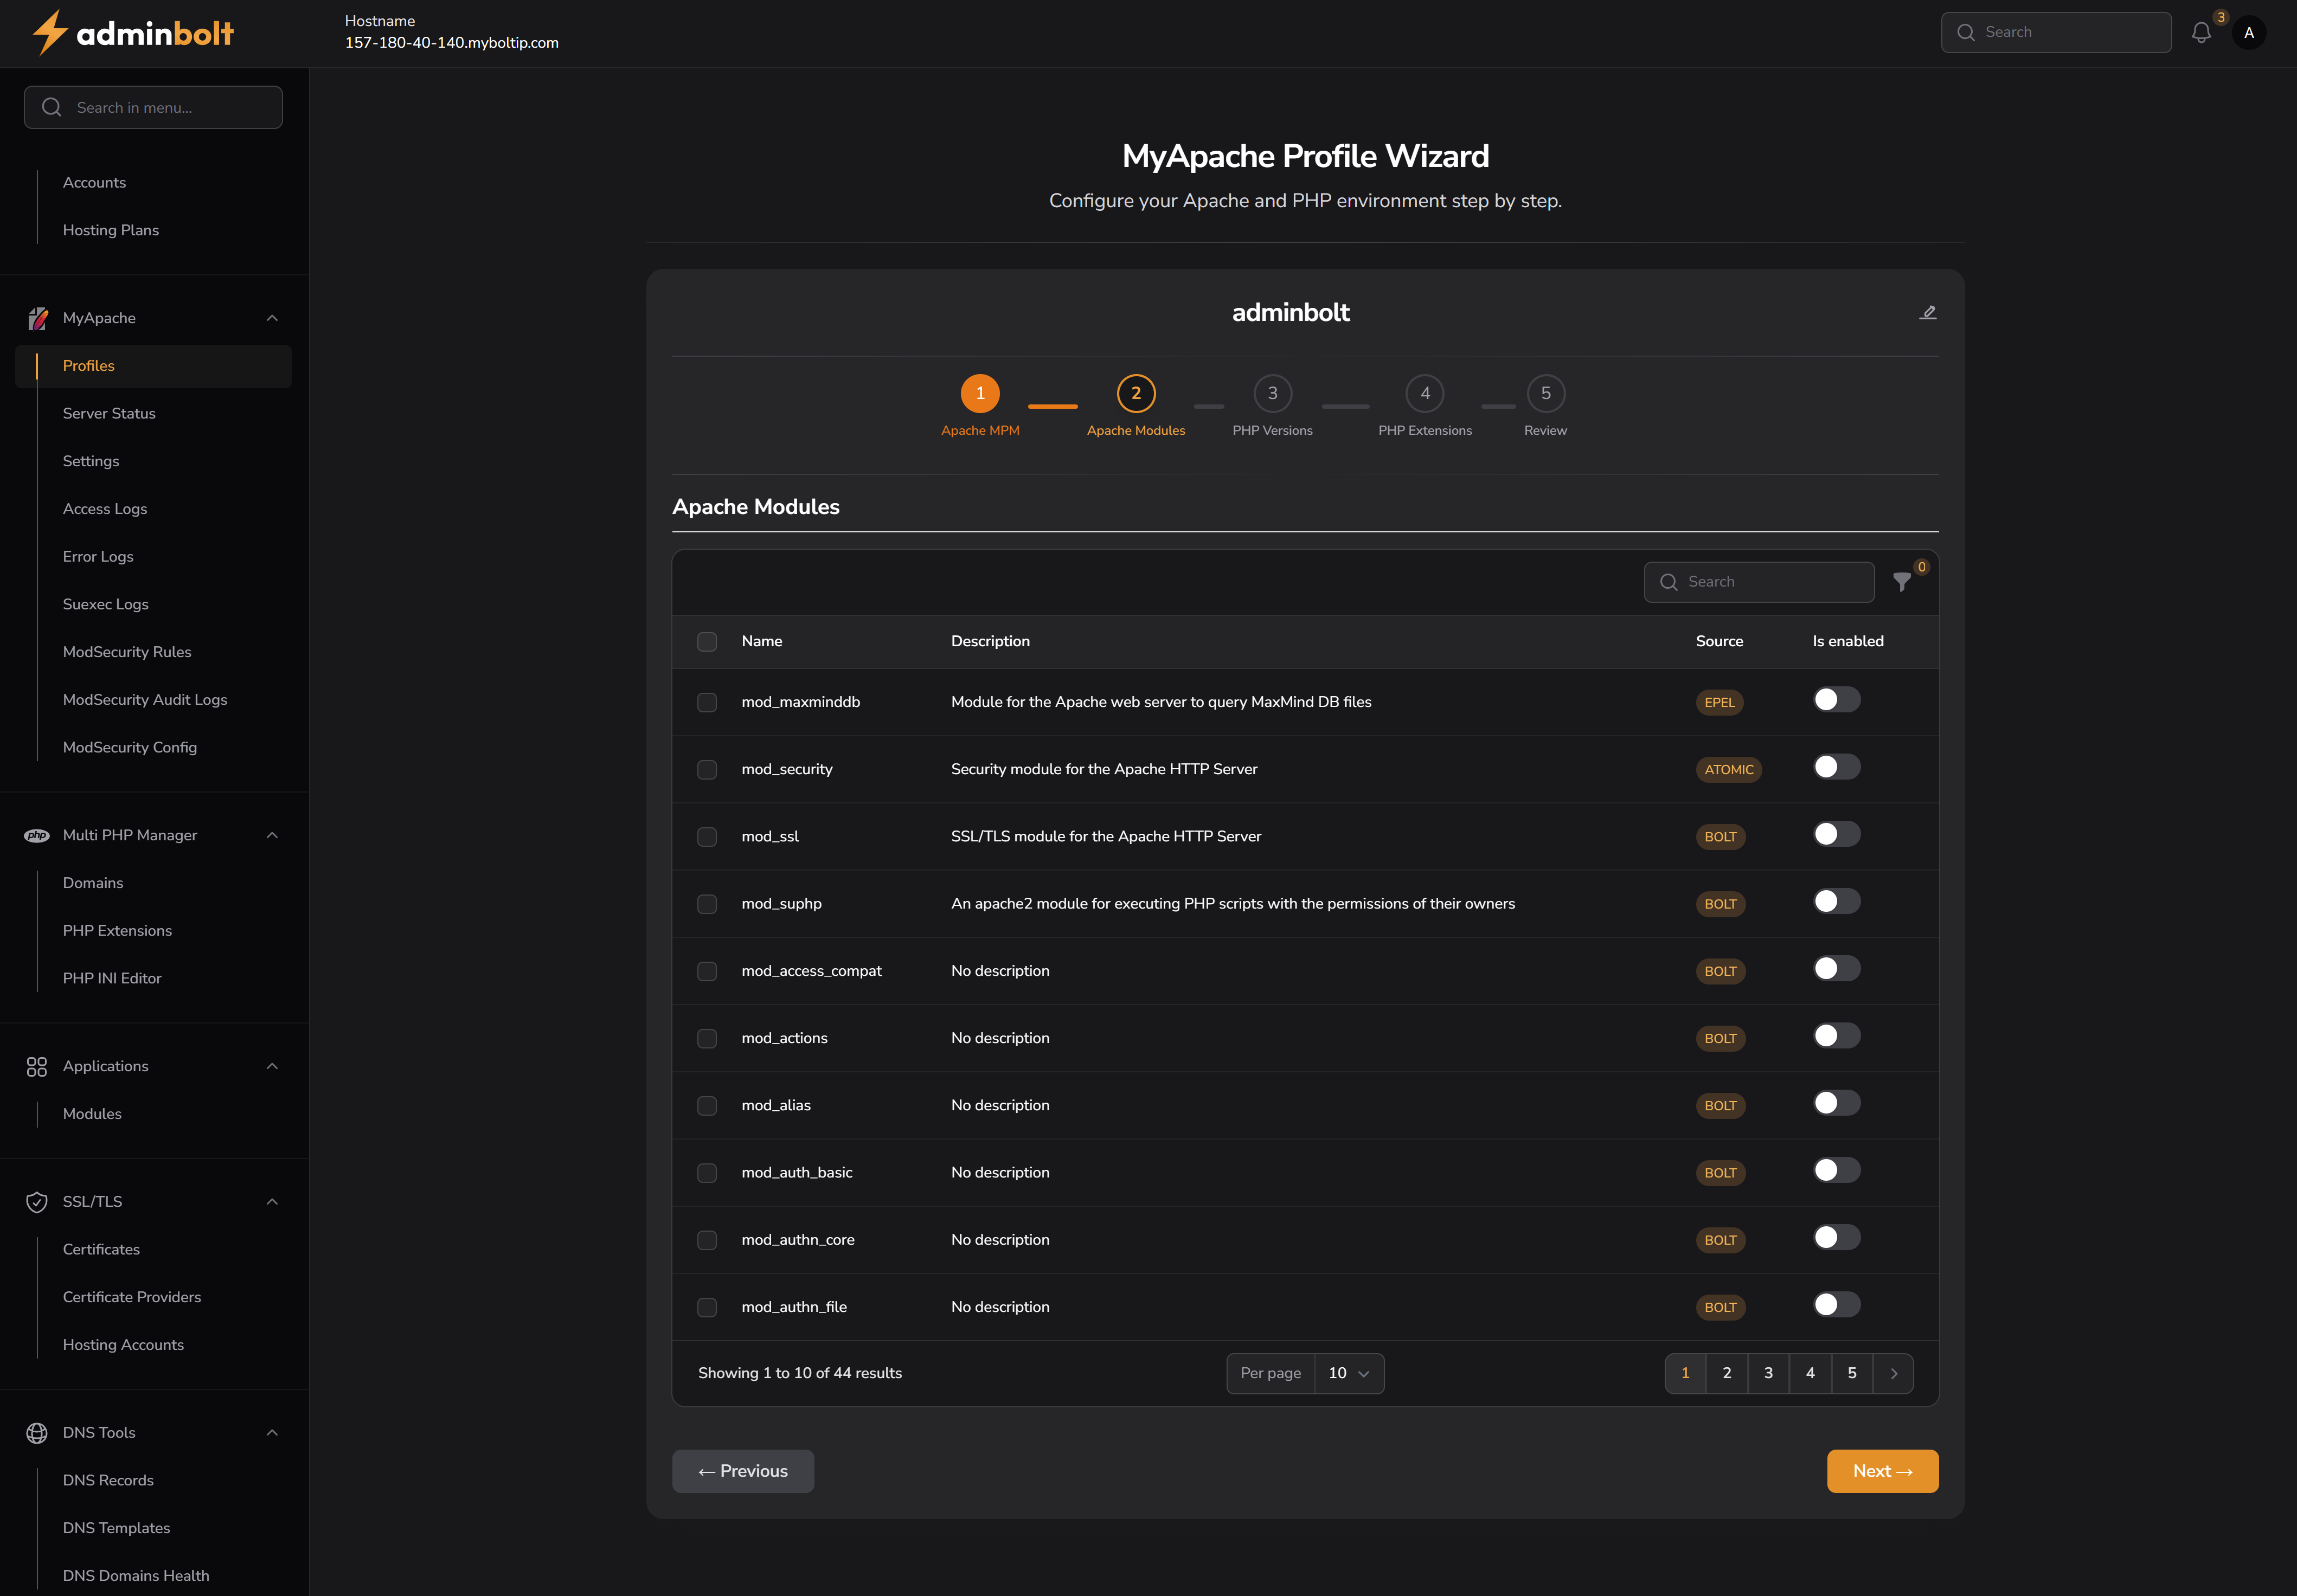Click the notifications bell icon

2201,33
